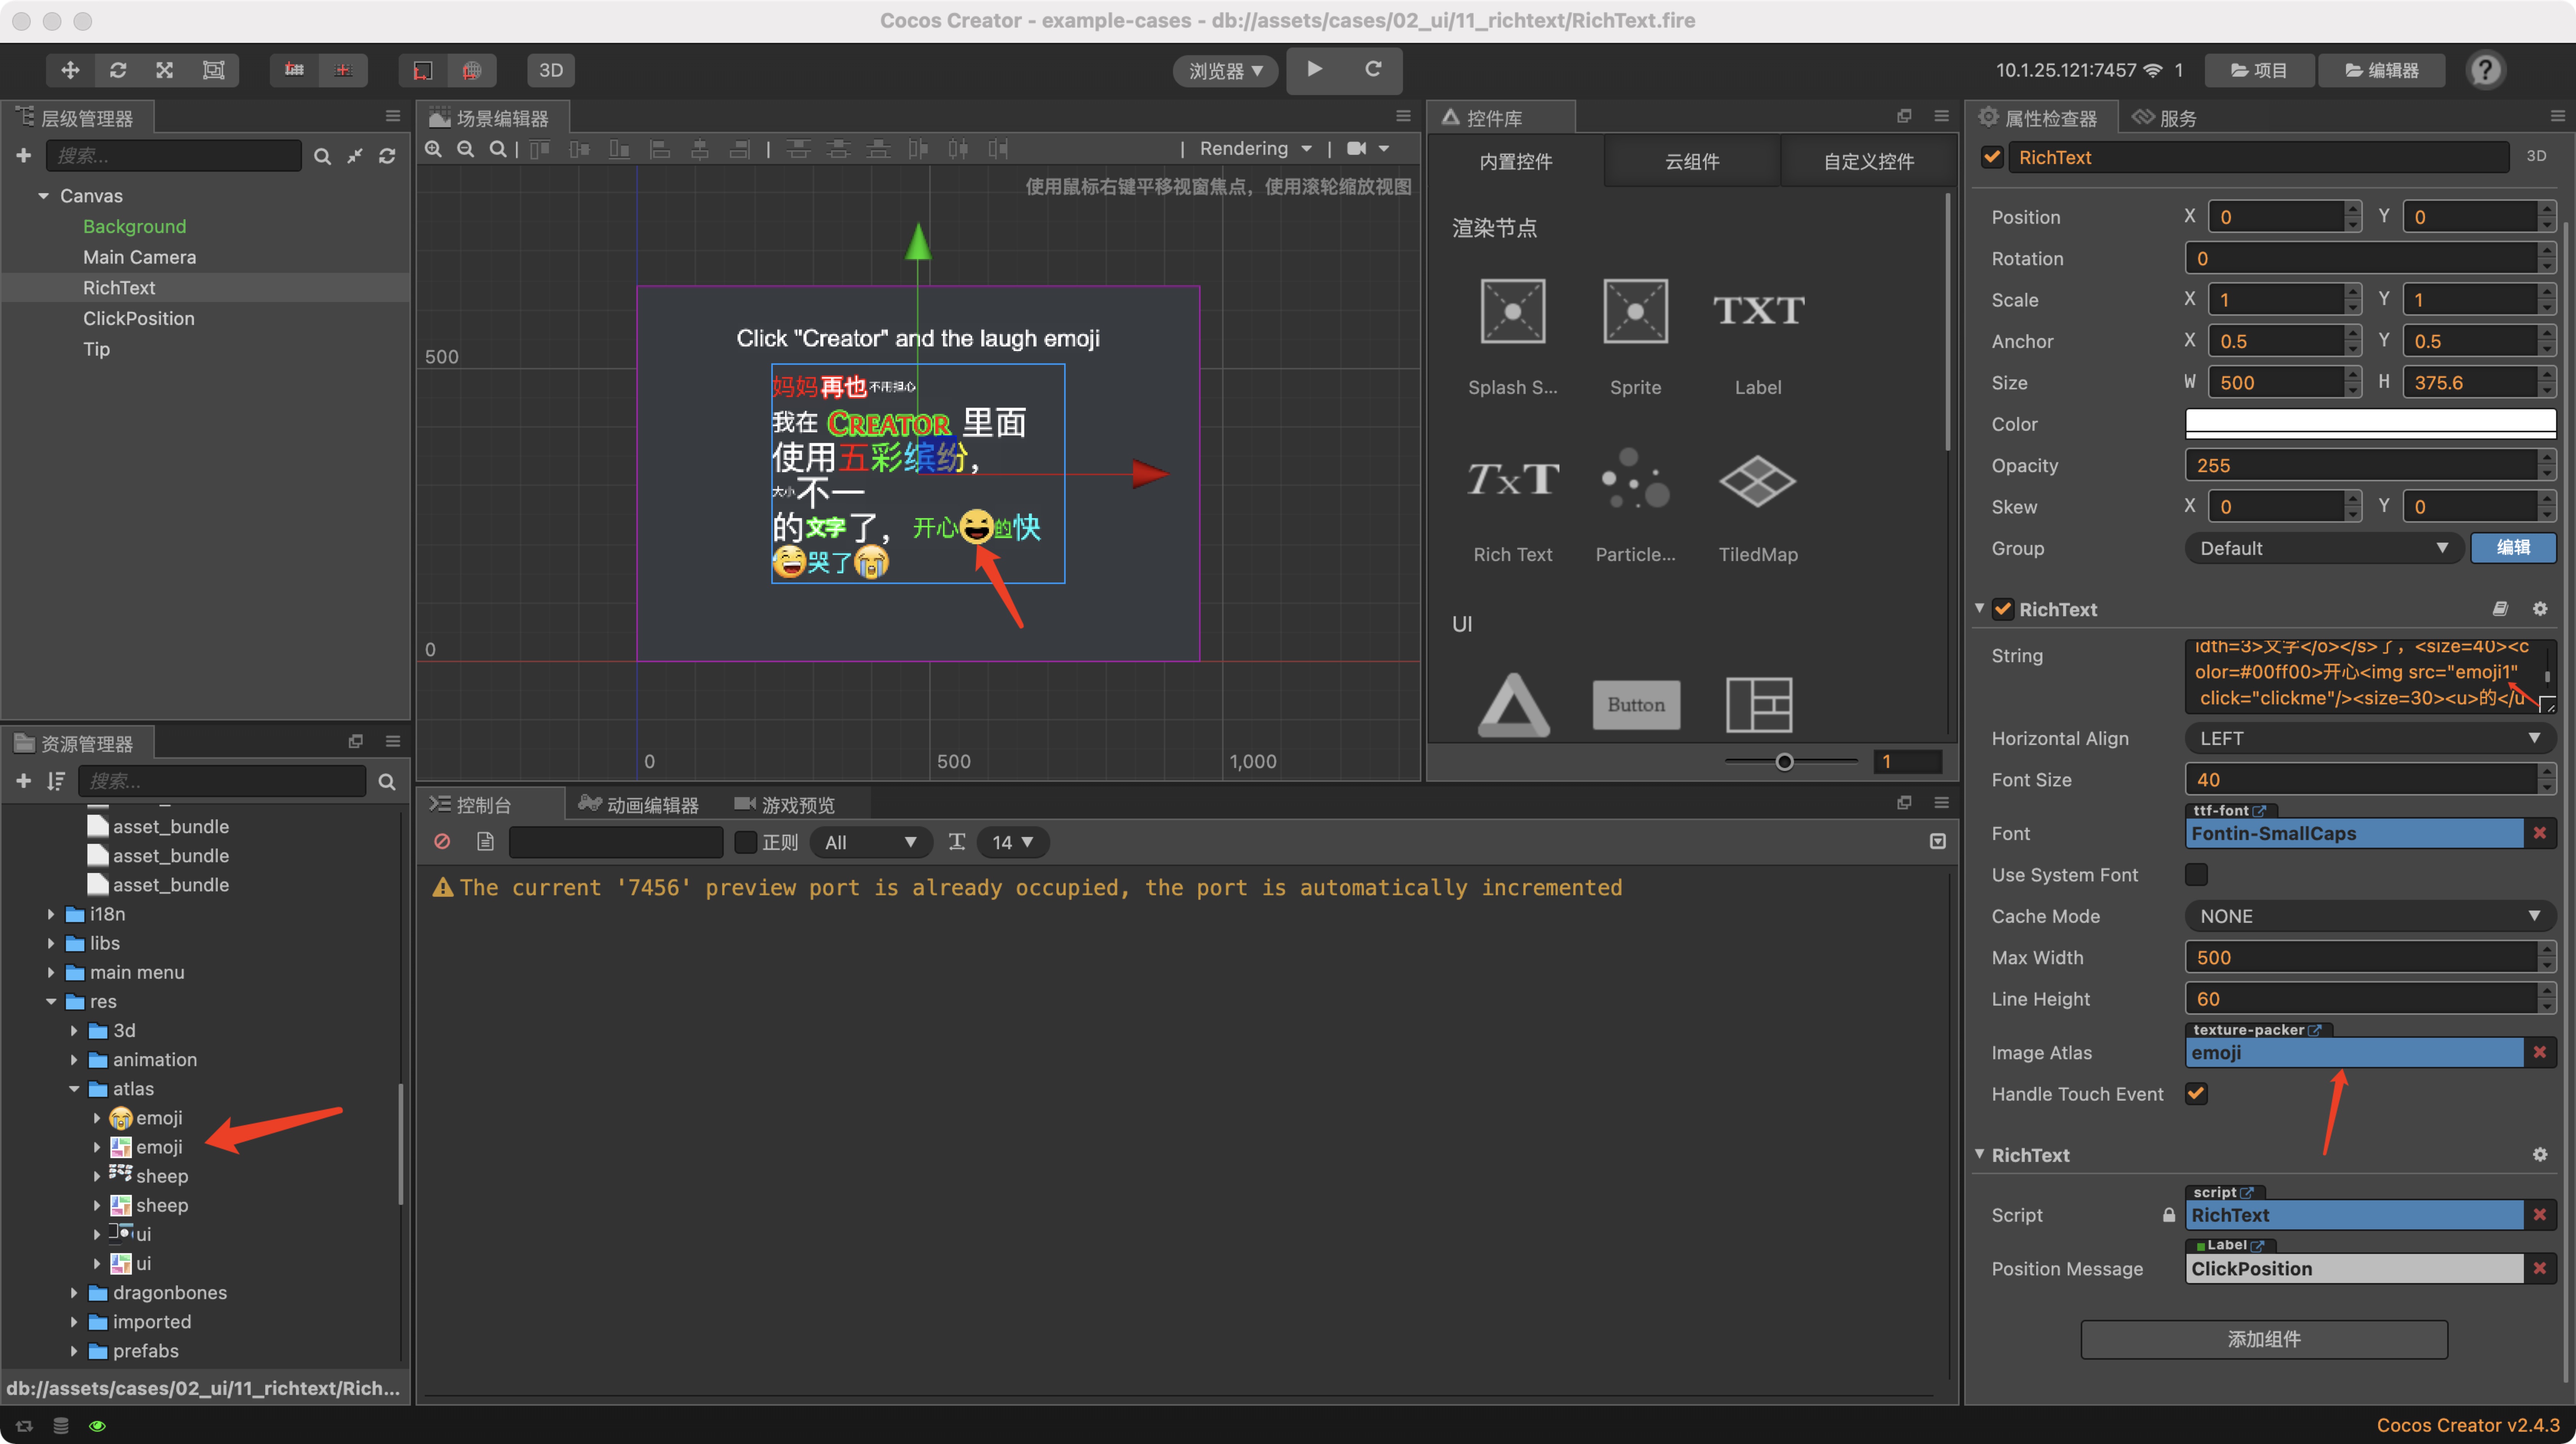Select the move transform tool
Viewport: 2576px width, 1444px height.
pyautogui.click(x=70, y=70)
